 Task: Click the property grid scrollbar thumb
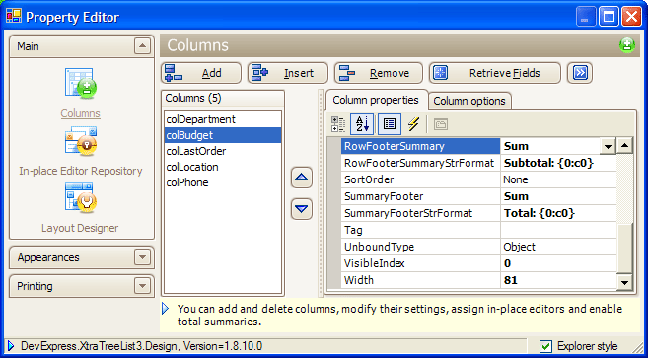click(x=624, y=249)
